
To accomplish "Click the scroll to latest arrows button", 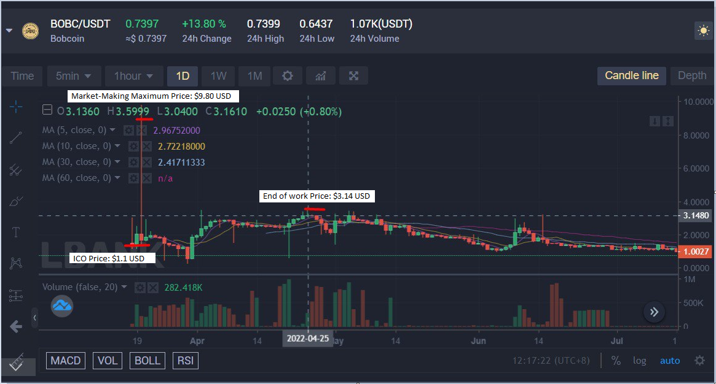I will (654, 312).
